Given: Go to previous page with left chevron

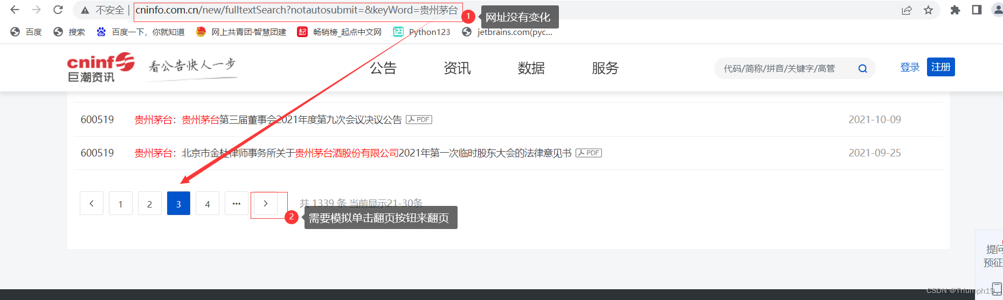Looking at the screenshot, I should click(x=92, y=203).
